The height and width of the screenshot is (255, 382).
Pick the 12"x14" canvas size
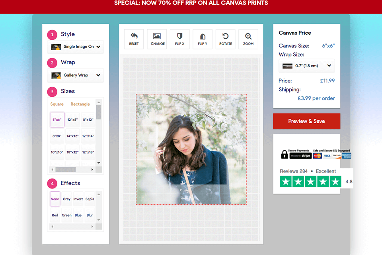(x=88, y=136)
